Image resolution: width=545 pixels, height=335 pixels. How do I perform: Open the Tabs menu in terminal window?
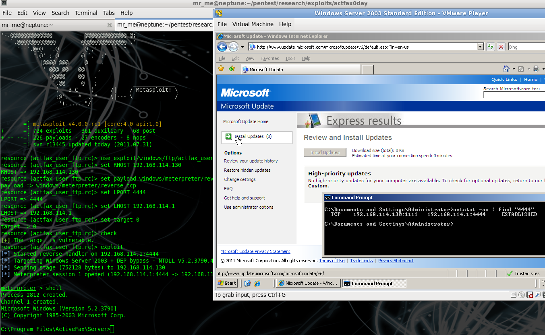click(x=109, y=13)
